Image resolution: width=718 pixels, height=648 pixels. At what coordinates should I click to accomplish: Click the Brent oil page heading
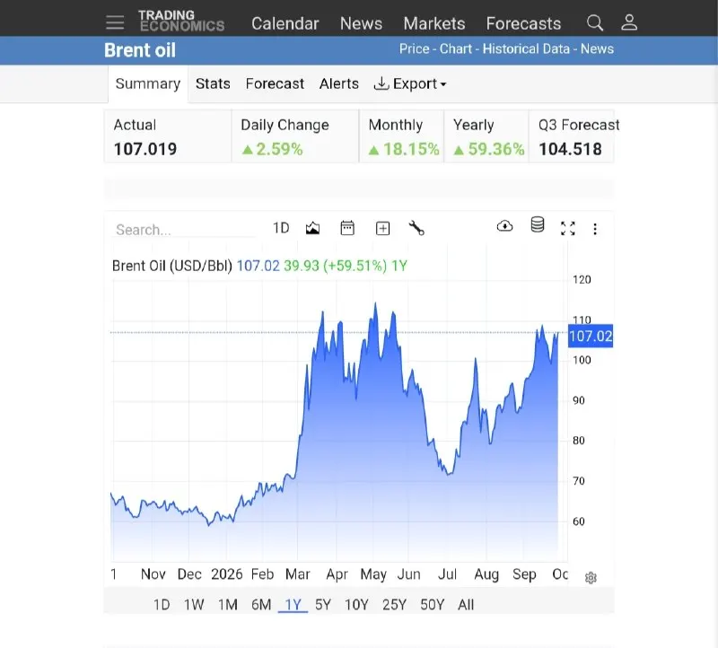140,50
